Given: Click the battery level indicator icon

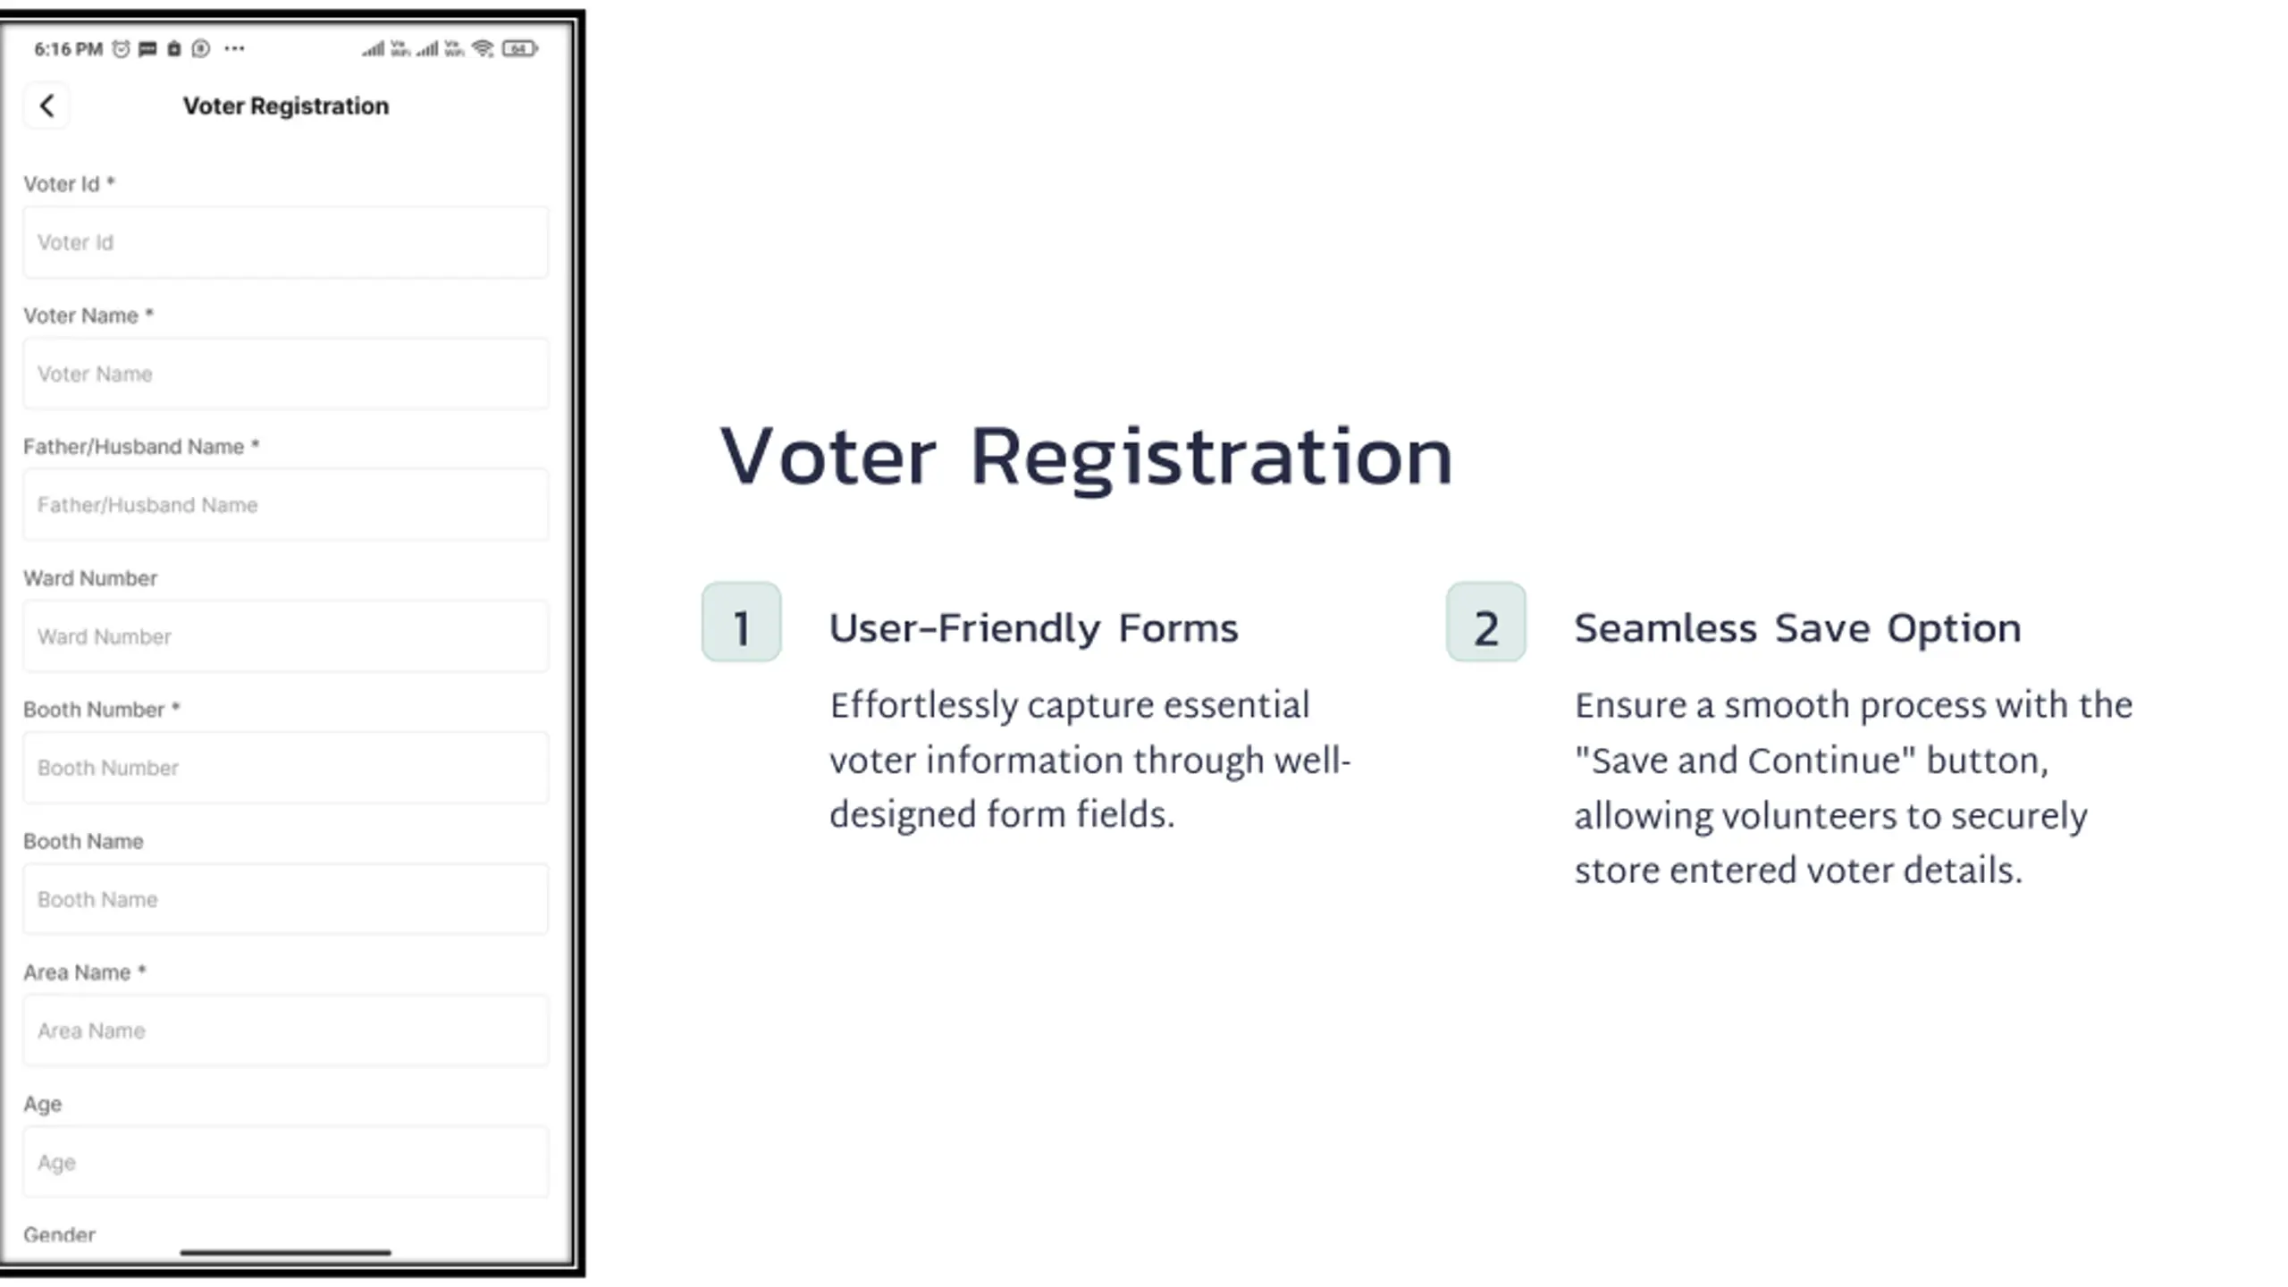Looking at the screenshot, I should [519, 49].
